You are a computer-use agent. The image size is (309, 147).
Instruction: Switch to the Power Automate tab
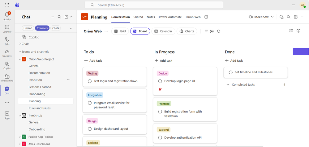(x=170, y=17)
